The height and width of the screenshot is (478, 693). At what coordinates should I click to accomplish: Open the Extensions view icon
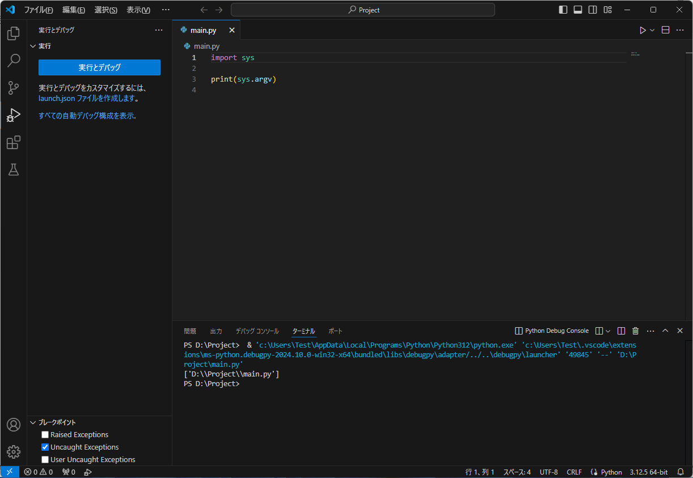click(x=13, y=142)
